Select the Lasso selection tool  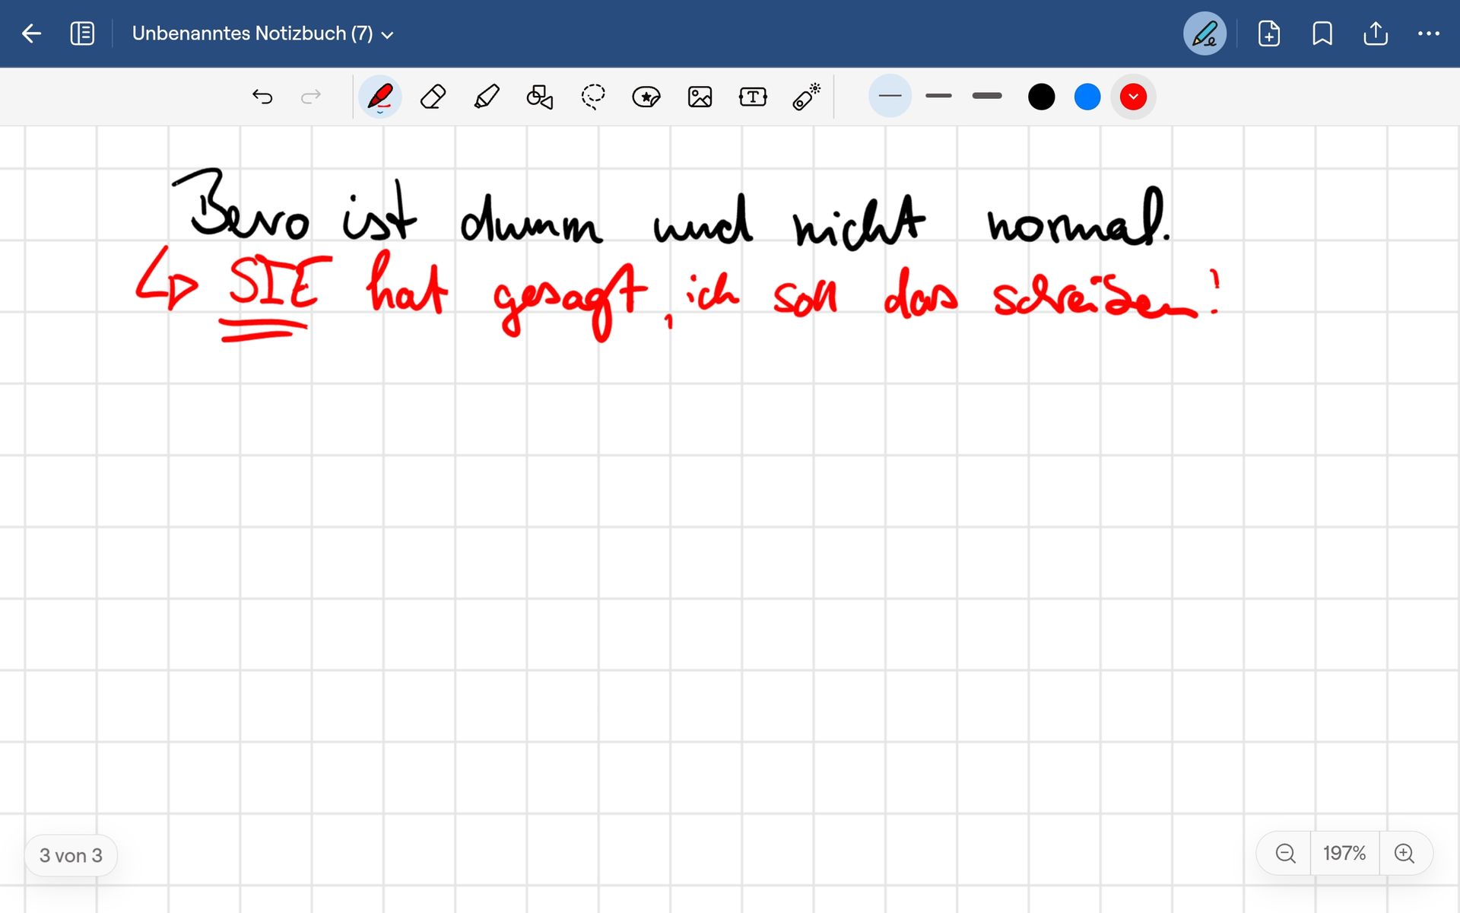[593, 97]
